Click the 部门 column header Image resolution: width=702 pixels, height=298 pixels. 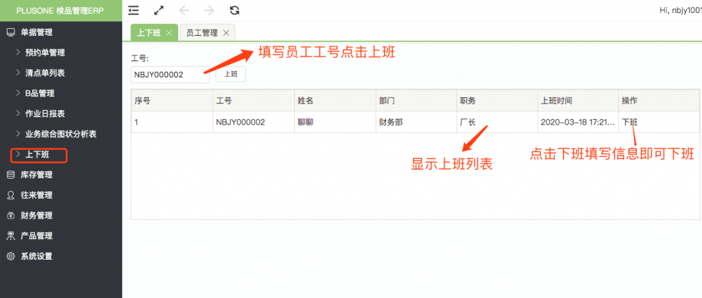point(416,101)
